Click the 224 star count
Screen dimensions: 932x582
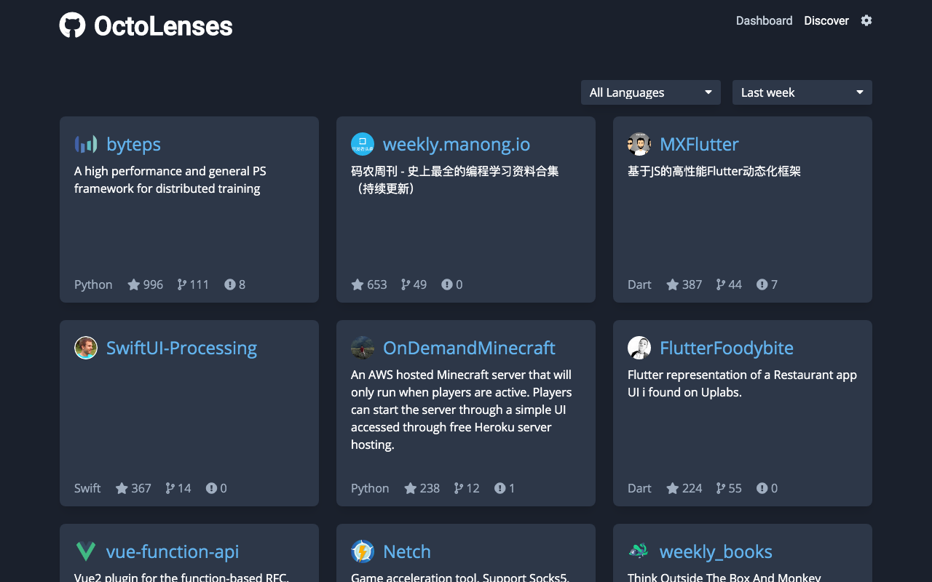pos(692,488)
